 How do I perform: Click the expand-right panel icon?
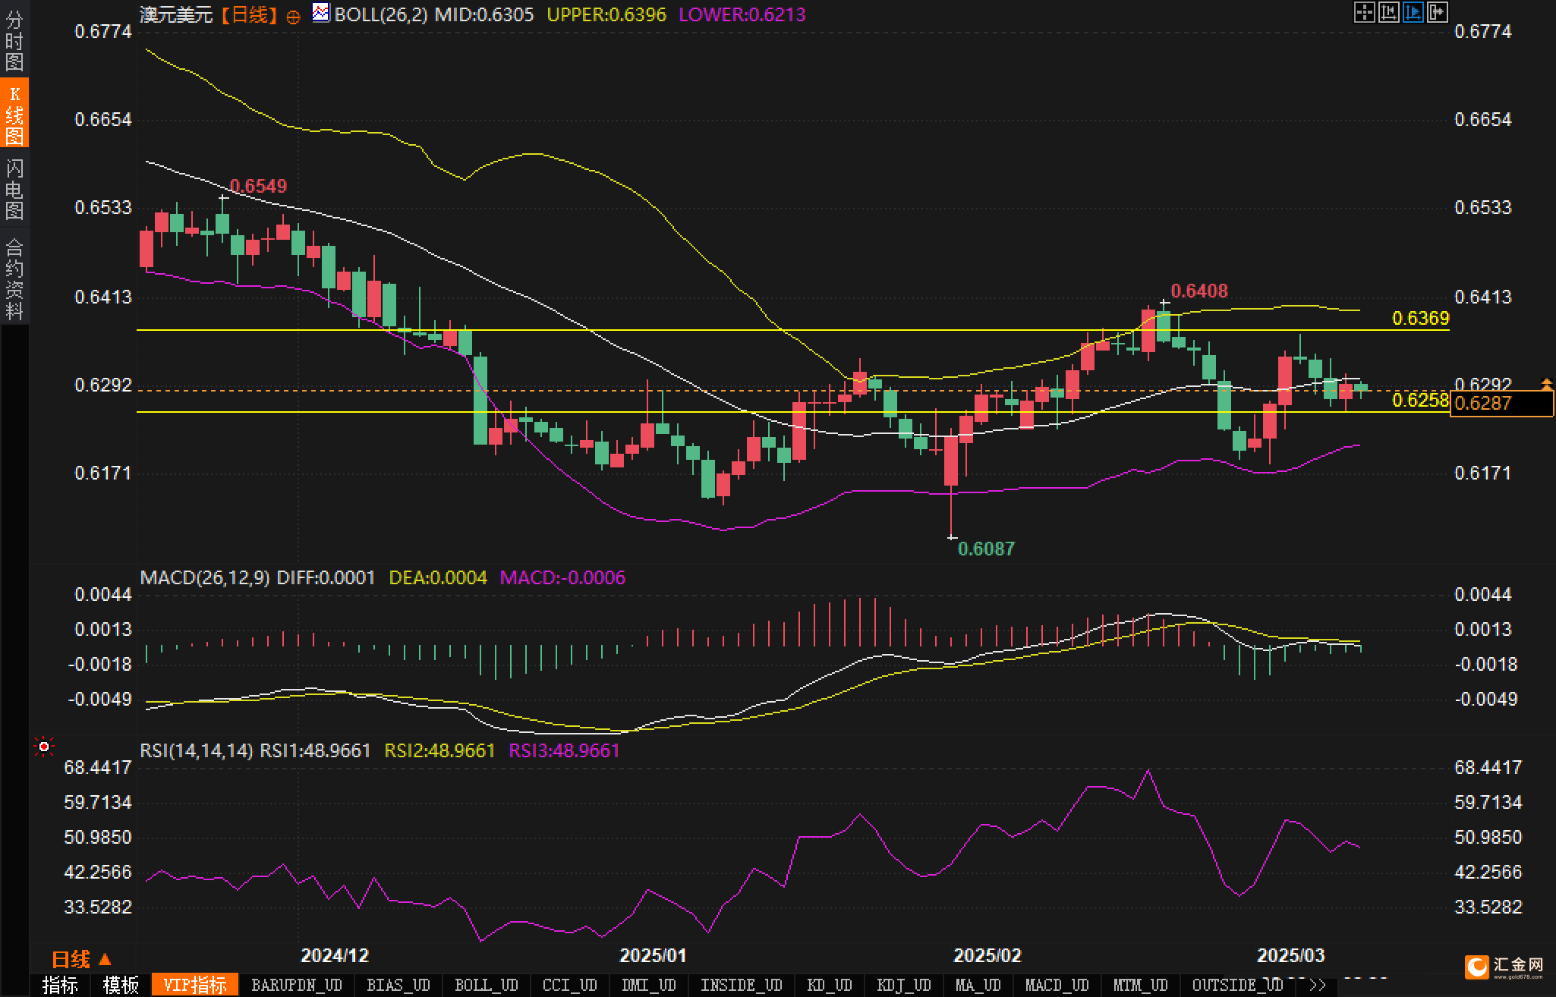pos(1438,12)
